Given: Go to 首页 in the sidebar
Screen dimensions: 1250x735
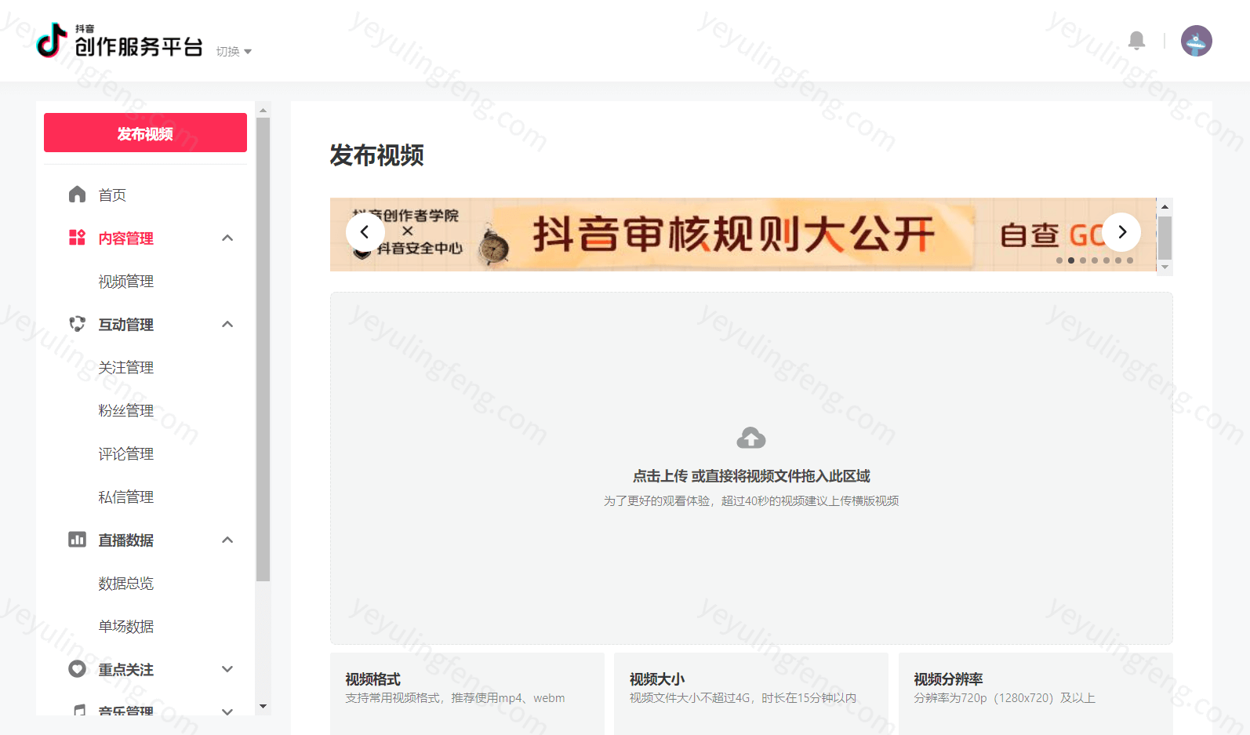Looking at the screenshot, I should pyautogui.click(x=112, y=195).
